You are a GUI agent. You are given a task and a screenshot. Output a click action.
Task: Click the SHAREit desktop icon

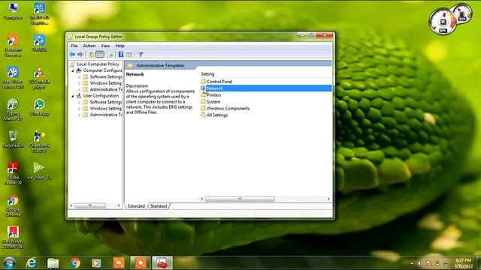[39, 43]
